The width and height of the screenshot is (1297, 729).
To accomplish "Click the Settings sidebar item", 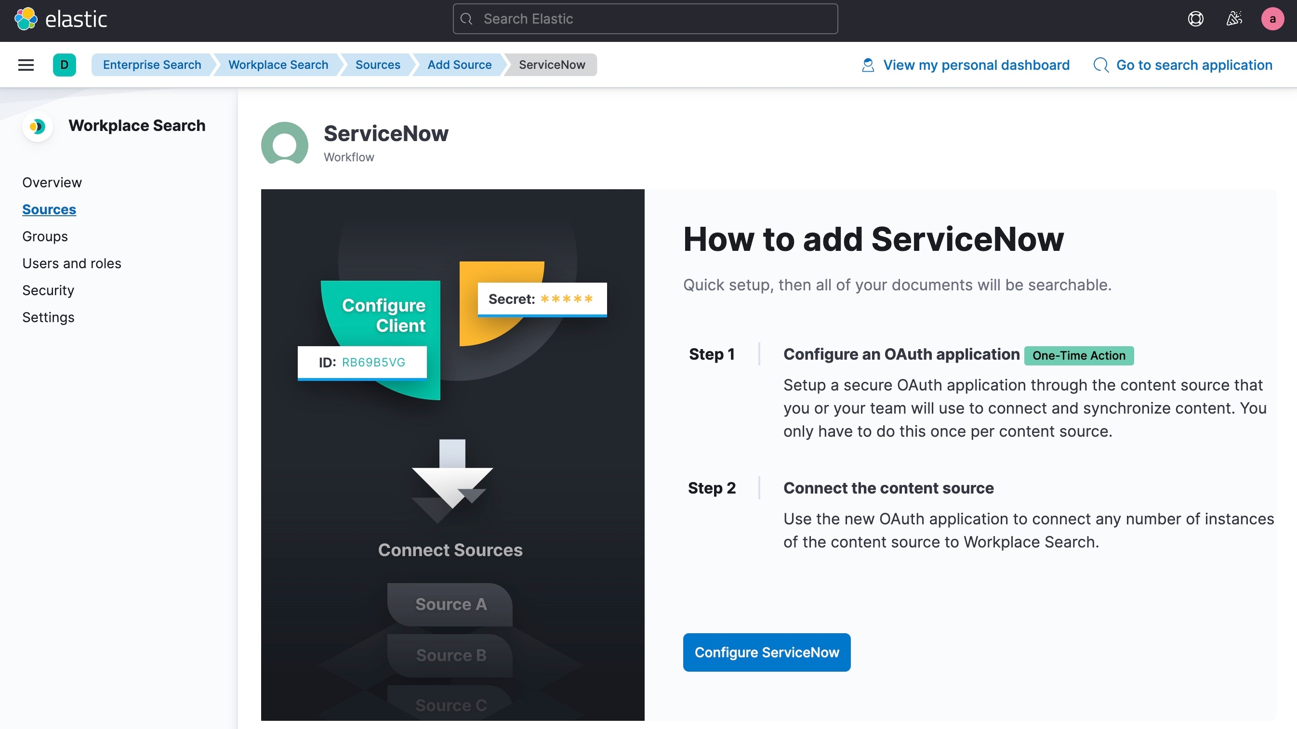I will coord(48,316).
